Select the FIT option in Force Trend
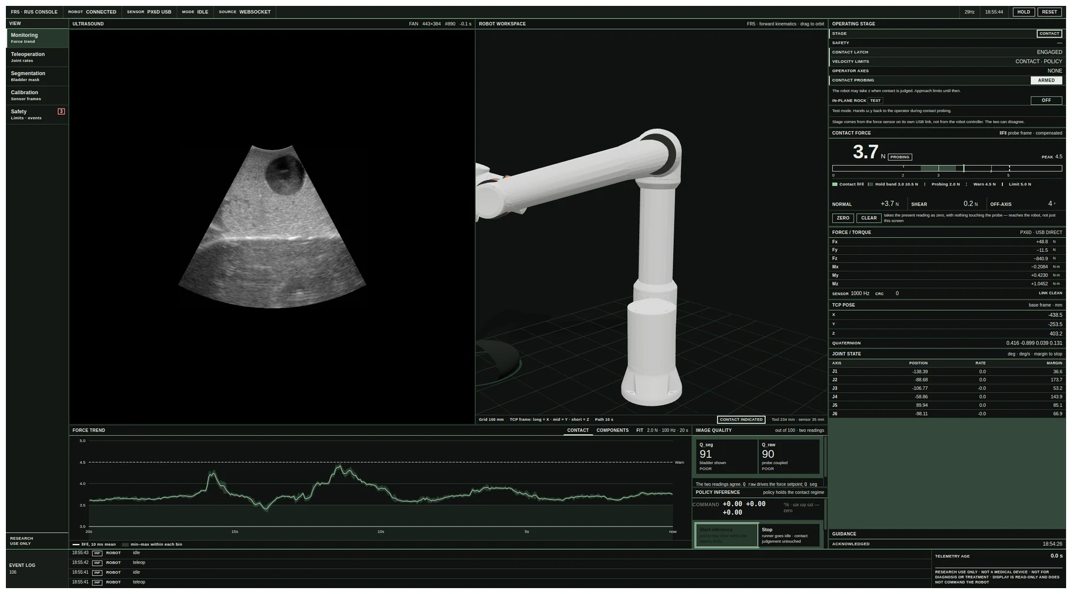The width and height of the screenshot is (1072, 594). [x=639, y=430]
